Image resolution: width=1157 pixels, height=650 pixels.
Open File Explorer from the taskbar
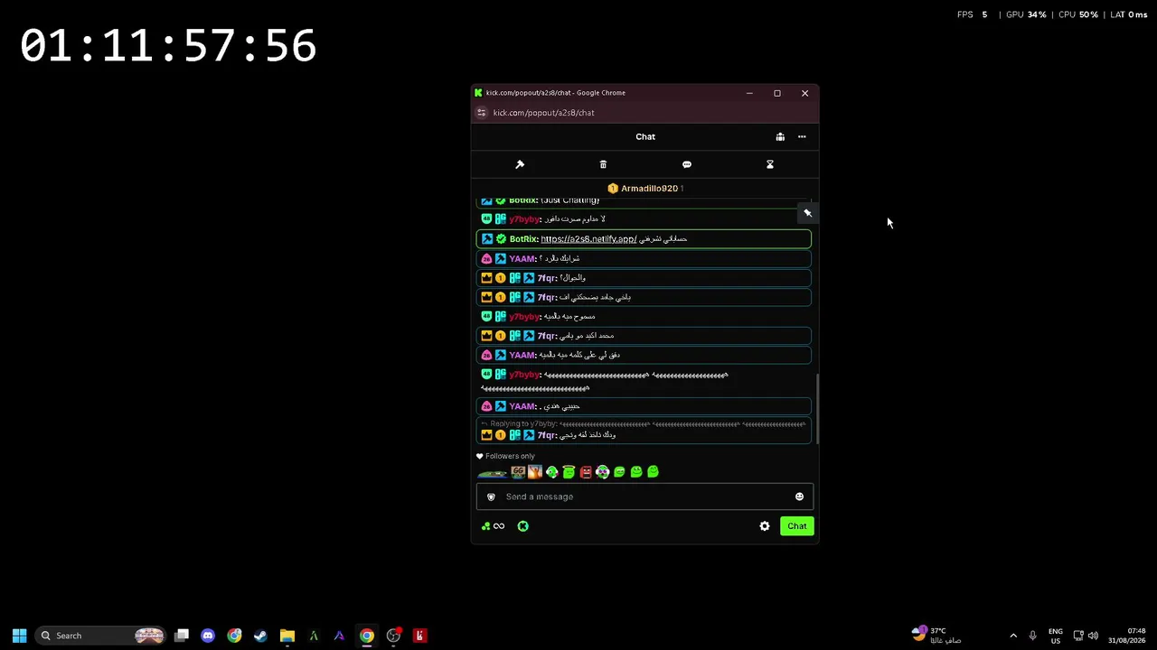(287, 636)
